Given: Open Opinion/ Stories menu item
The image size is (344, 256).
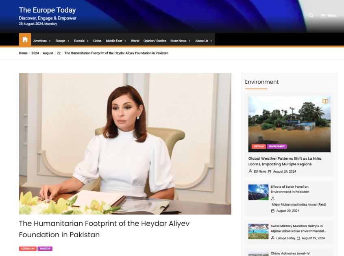Looking at the screenshot, I should click(x=155, y=41).
